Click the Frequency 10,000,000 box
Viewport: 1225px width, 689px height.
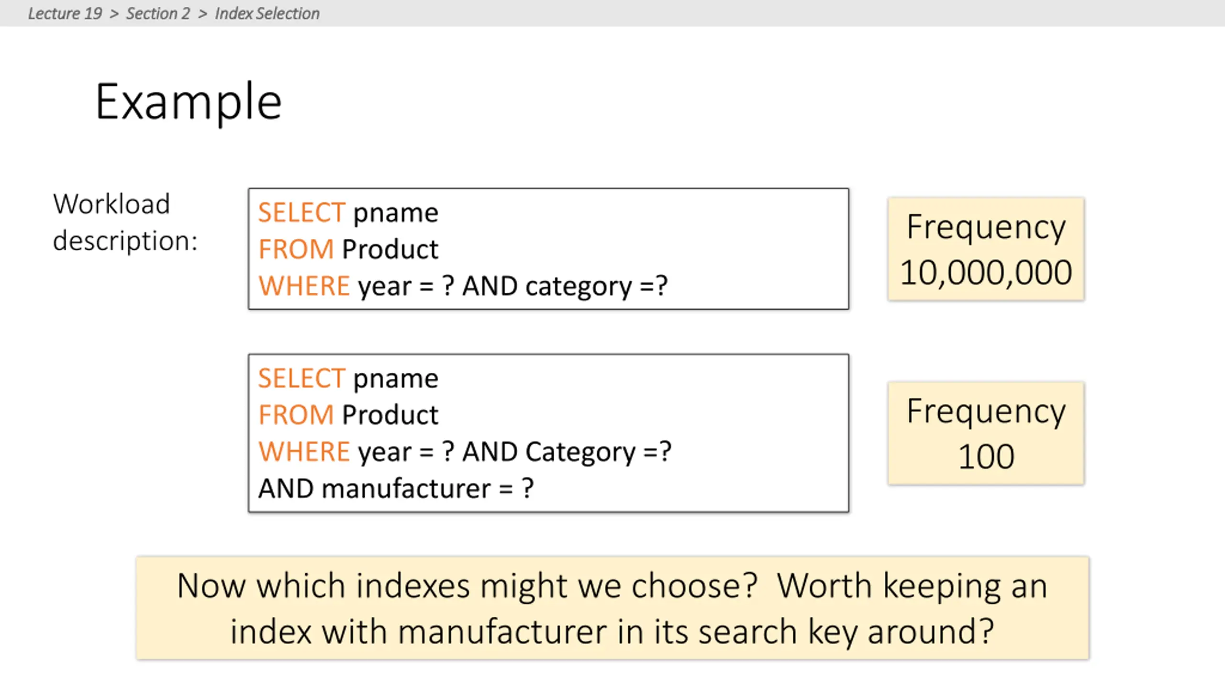(x=986, y=249)
